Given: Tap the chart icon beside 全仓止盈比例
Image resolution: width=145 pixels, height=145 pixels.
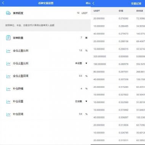Looking at the screenshot, I should 8,51.
